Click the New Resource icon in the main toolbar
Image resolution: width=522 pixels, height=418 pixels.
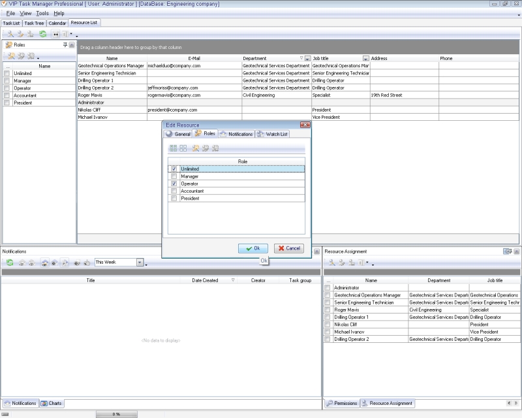(10, 34)
